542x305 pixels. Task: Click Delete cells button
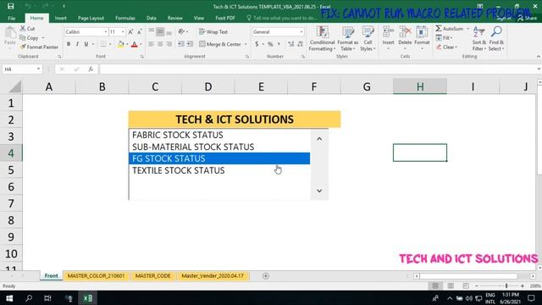coord(405,38)
